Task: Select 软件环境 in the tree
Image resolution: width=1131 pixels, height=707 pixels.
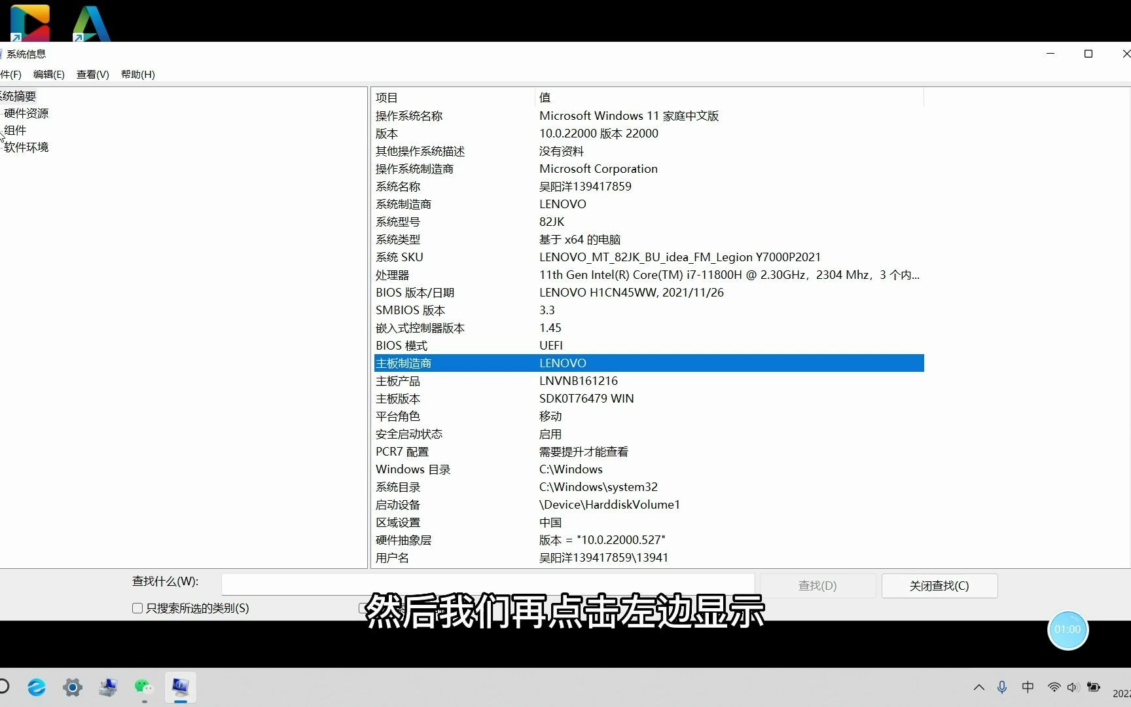Action: pyautogui.click(x=26, y=147)
